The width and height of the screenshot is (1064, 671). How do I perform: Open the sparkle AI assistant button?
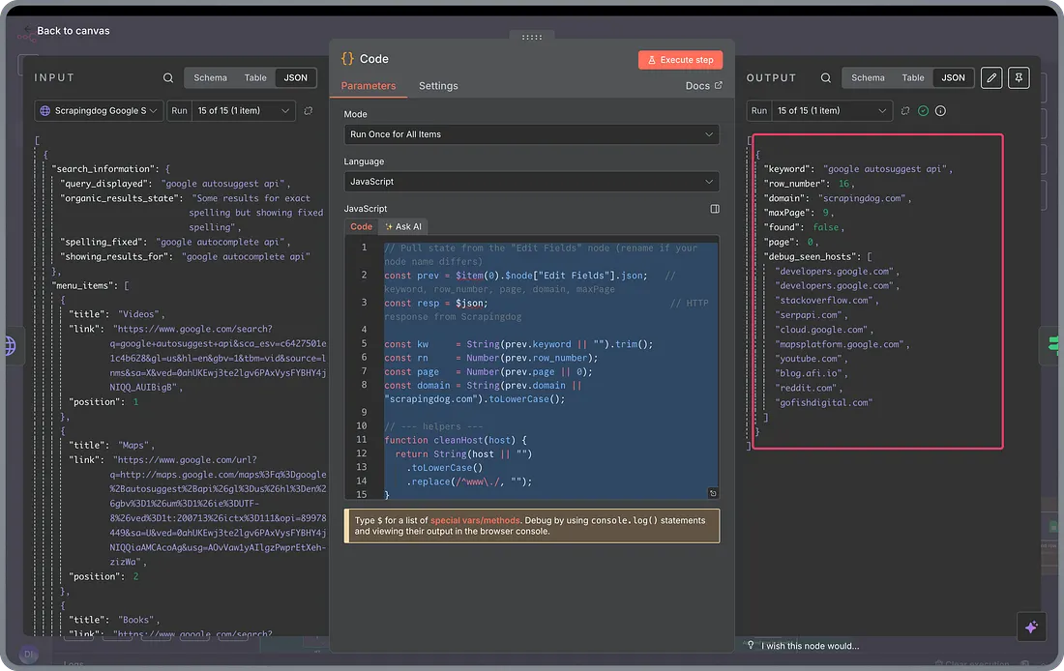tap(1031, 627)
